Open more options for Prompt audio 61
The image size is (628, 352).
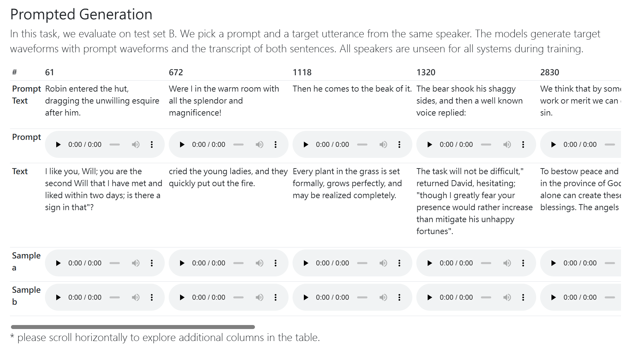[152, 145]
